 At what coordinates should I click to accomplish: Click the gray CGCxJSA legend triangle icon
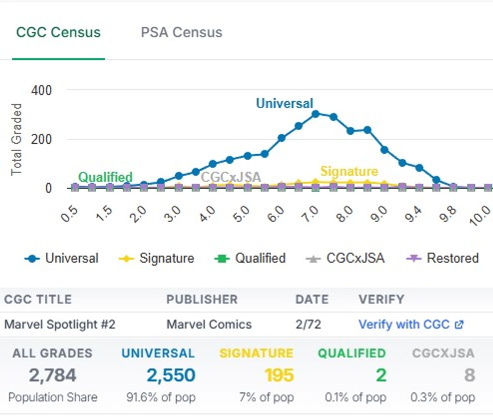(x=313, y=259)
